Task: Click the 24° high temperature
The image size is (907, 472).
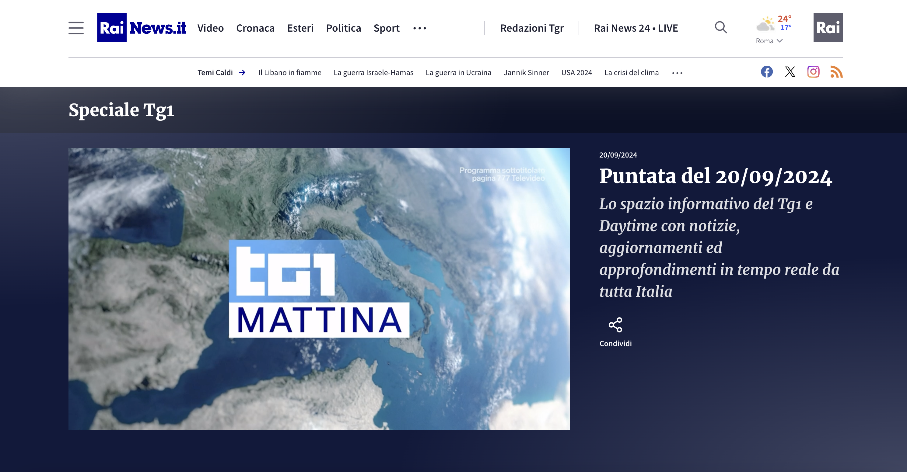Action: 784,19
